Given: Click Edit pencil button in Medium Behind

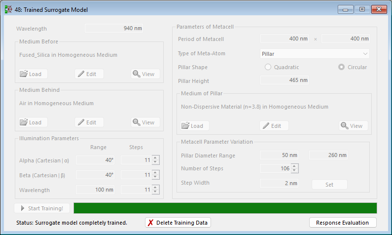Looking at the screenshot, I should [x=89, y=122].
